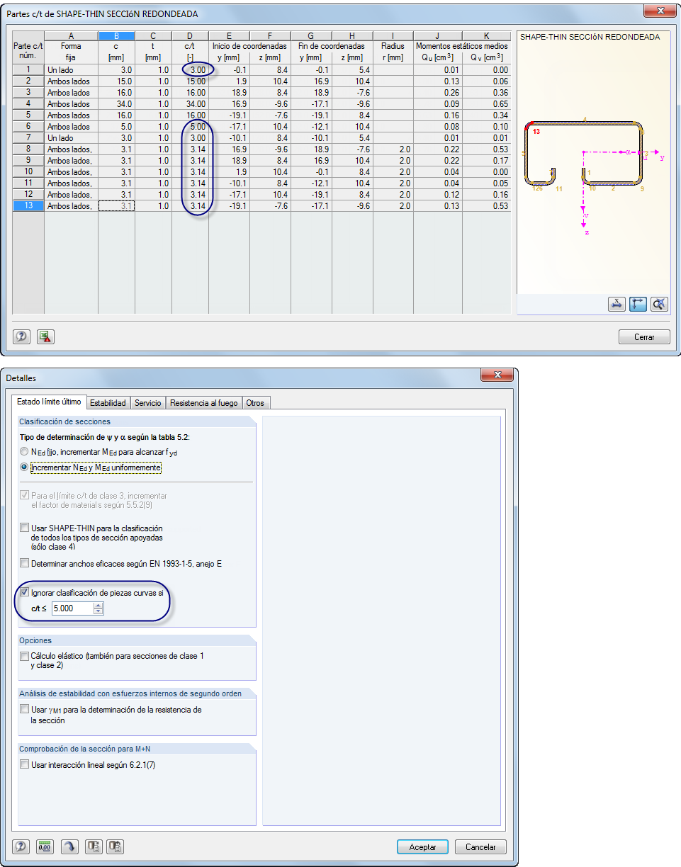The width and height of the screenshot is (681, 867).
Task: Click column D header c/t
Action: tap(189, 35)
